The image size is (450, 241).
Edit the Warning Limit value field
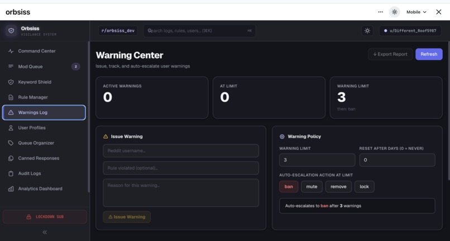point(317,160)
